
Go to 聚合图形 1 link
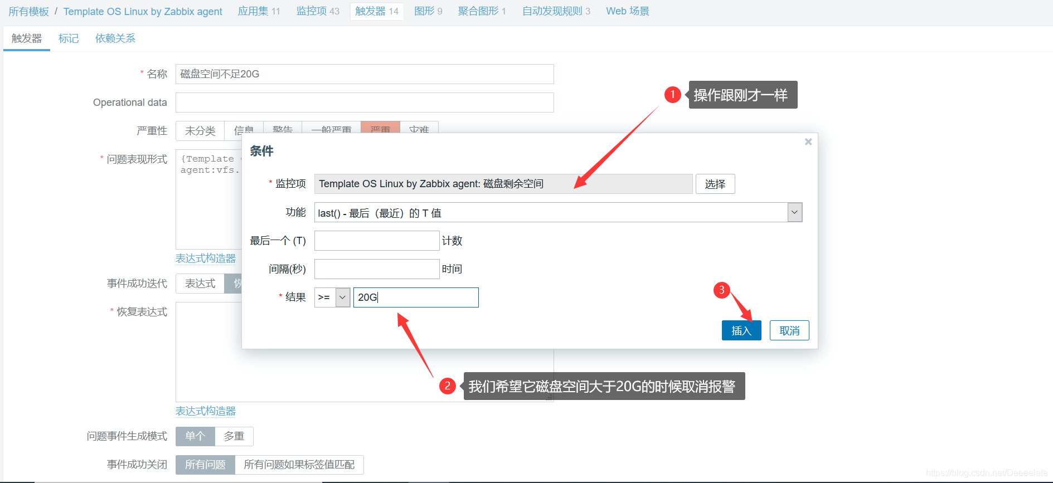coord(482,11)
